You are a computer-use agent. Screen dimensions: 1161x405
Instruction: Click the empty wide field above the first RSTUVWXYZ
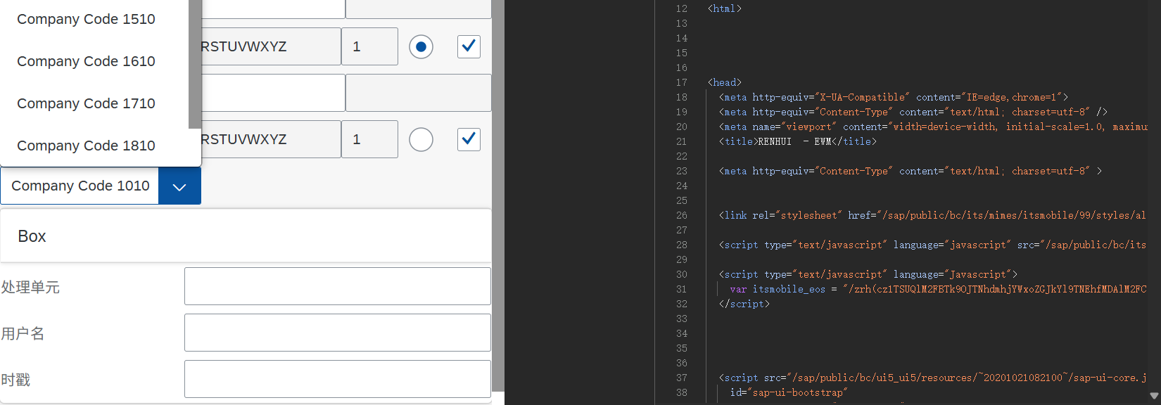pos(273,9)
